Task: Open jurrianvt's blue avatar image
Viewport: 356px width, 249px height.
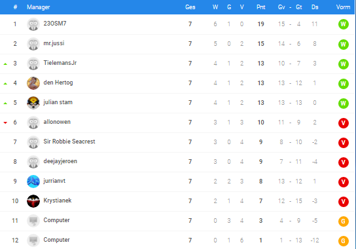Action: click(x=33, y=182)
